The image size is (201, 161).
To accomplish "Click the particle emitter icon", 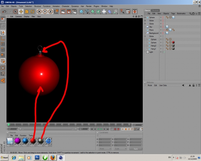I will point(115,11).
